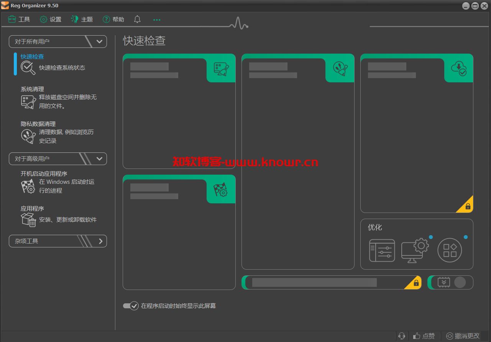Expand the 杂项工具 section
The width and height of the screenshot is (491, 342).
point(58,241)
